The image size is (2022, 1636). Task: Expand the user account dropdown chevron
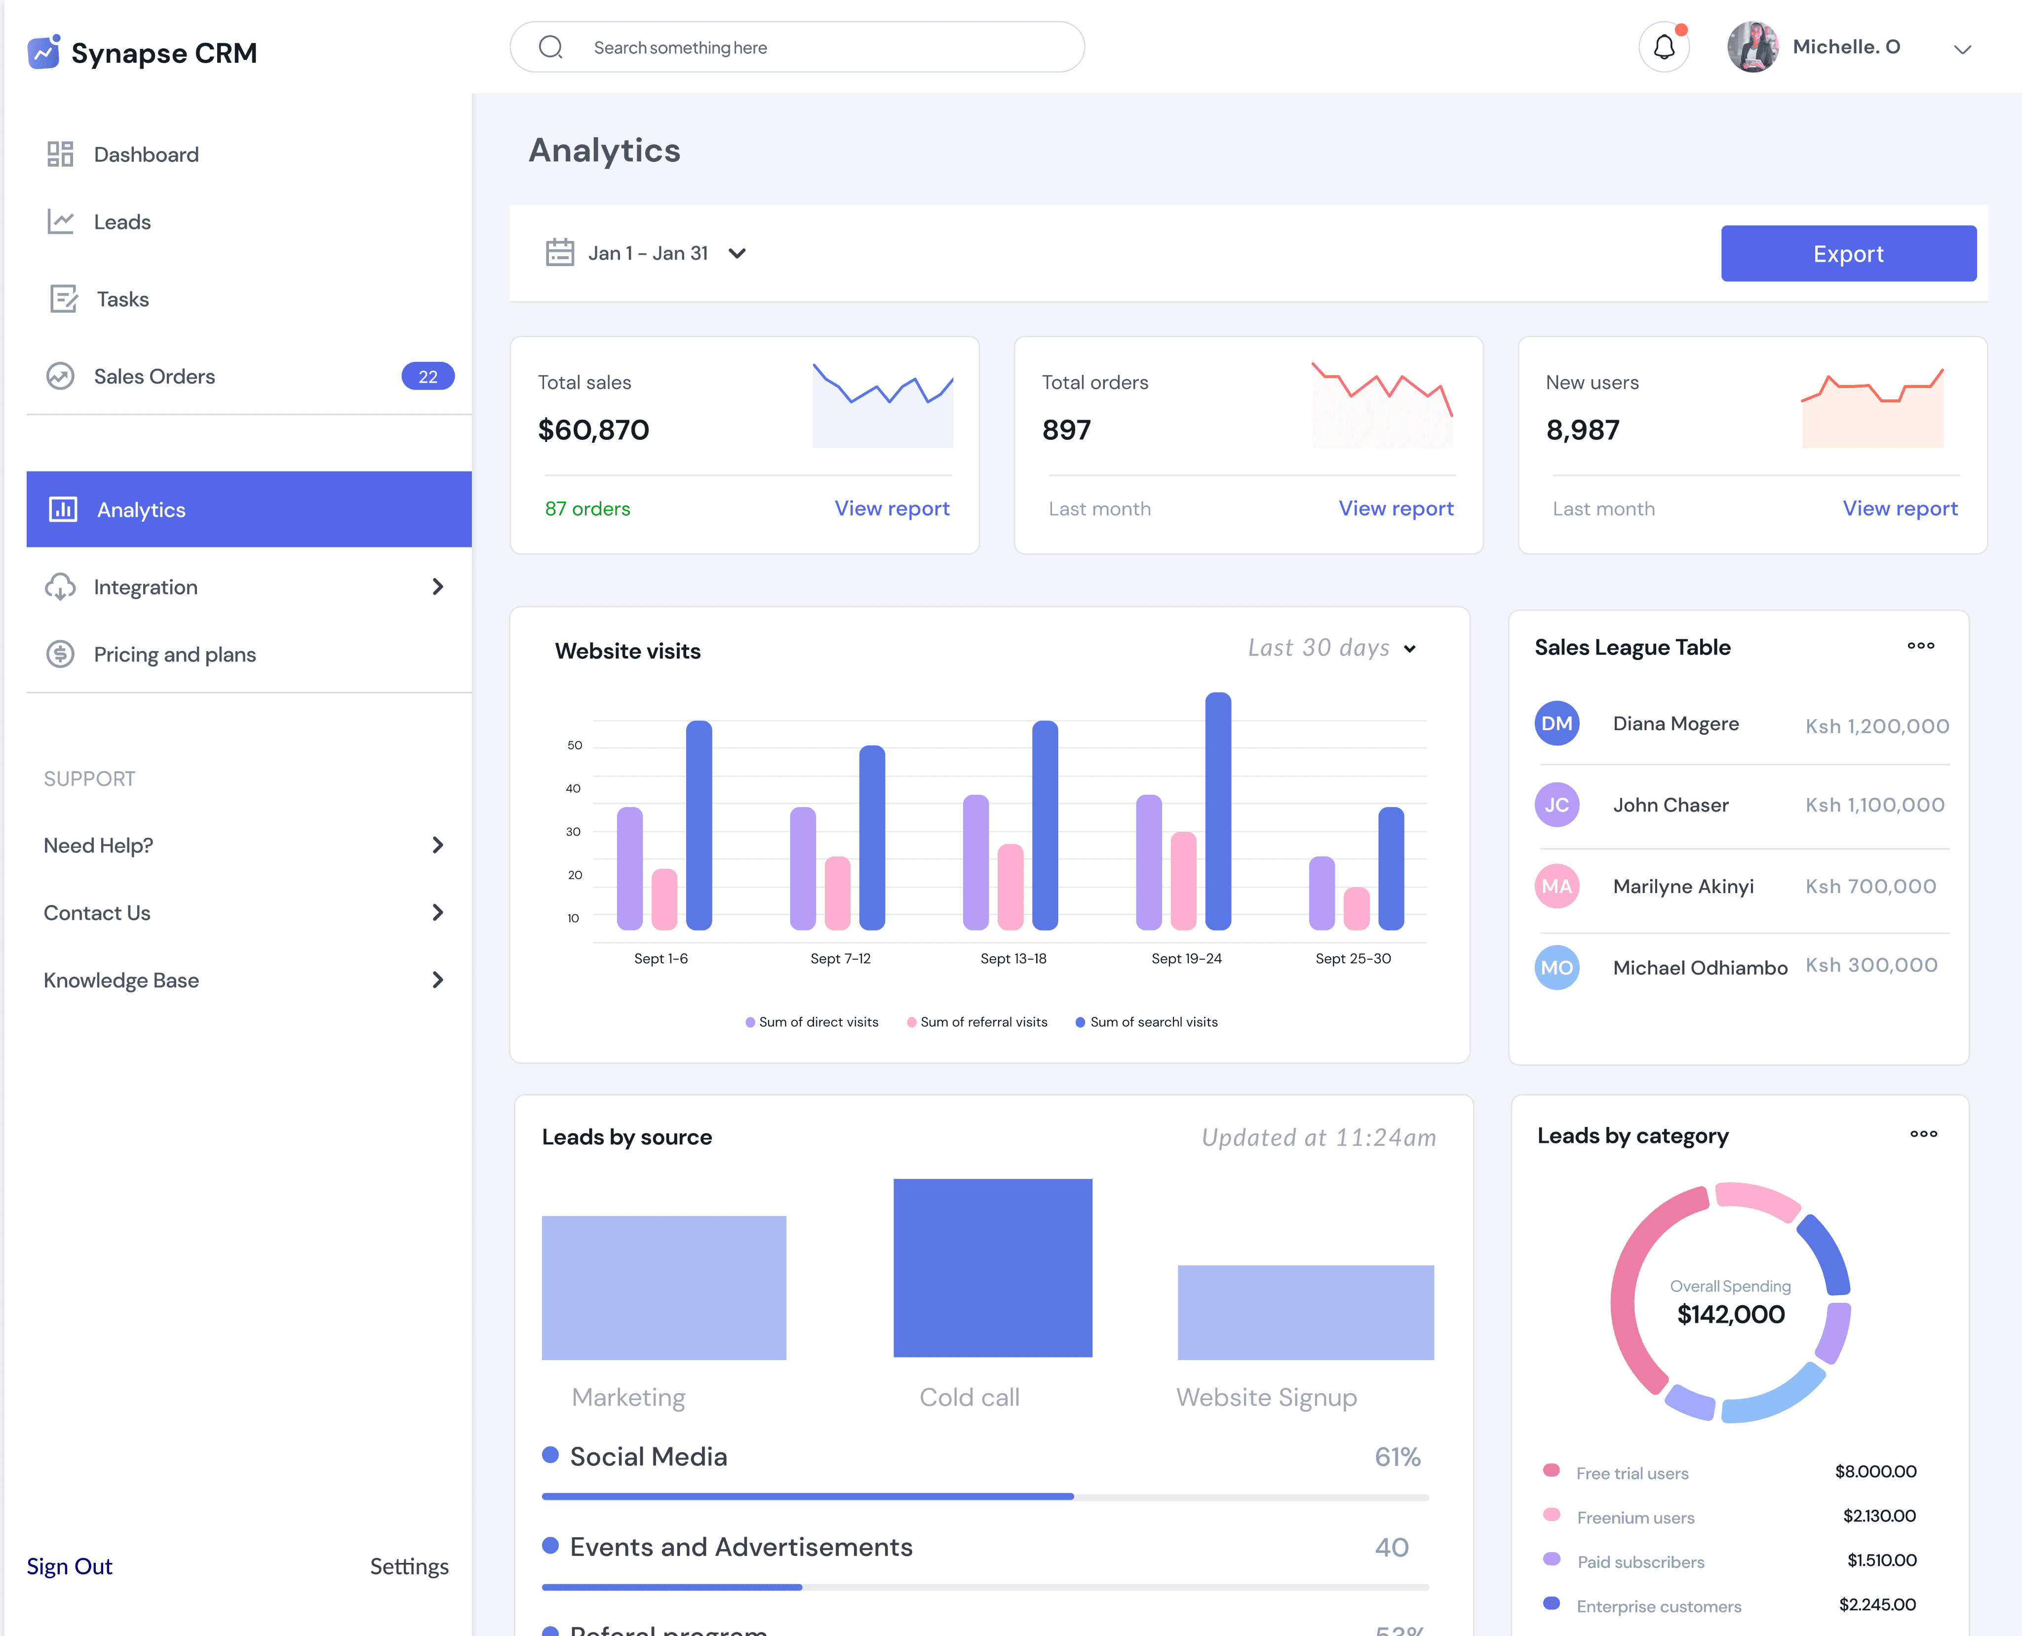(x=1963, y=49)
